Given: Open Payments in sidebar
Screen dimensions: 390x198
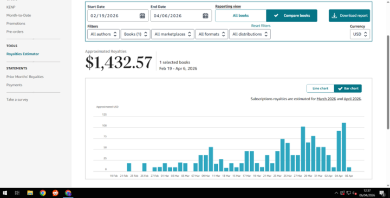Looking at the screenshot, I should click(14, 85).
